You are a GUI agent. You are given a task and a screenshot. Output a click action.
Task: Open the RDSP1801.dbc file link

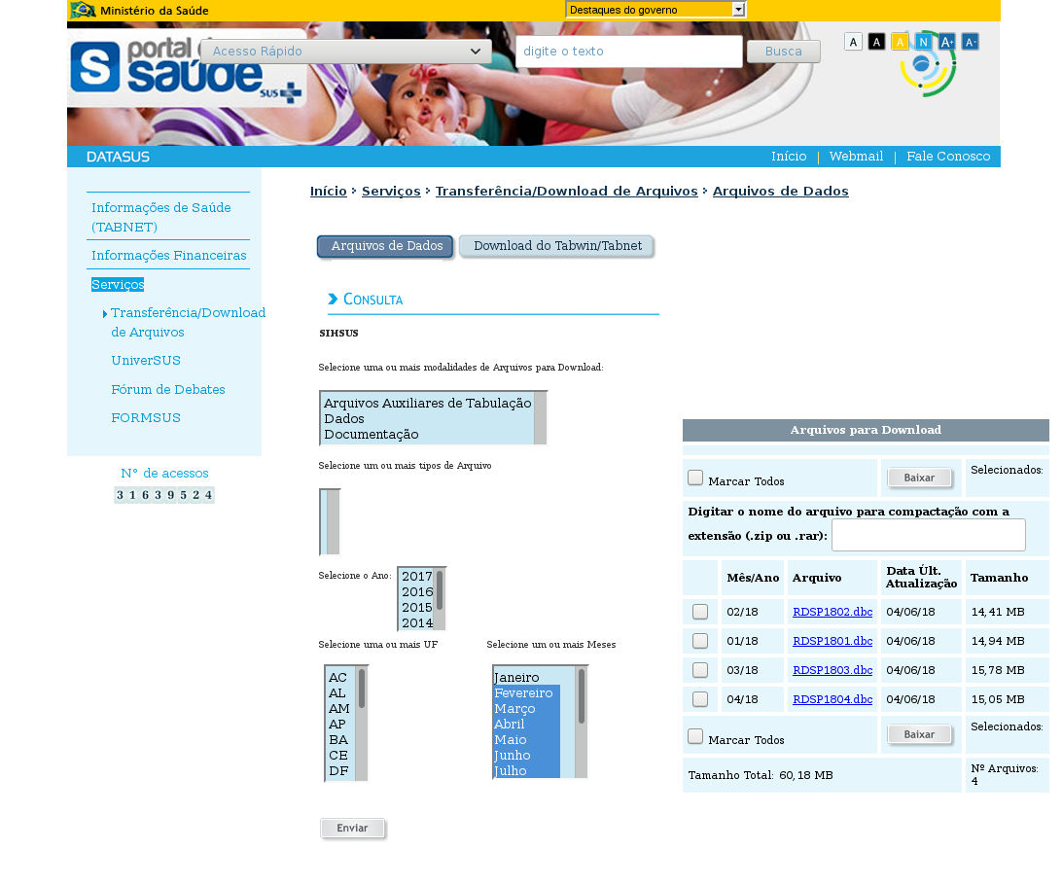click(832, 641)
